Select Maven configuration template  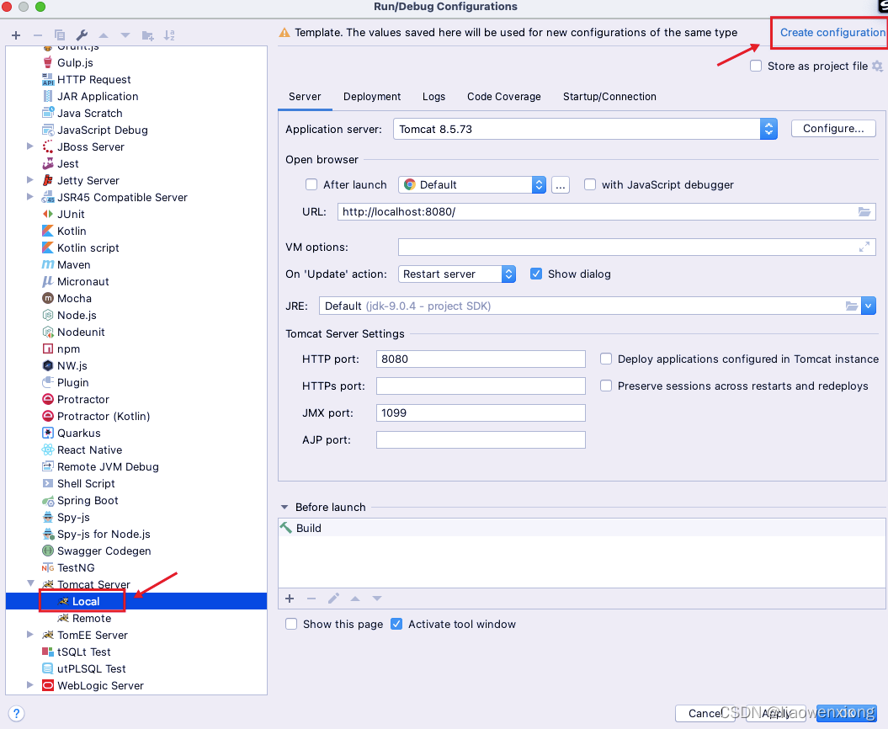[73, 265]
